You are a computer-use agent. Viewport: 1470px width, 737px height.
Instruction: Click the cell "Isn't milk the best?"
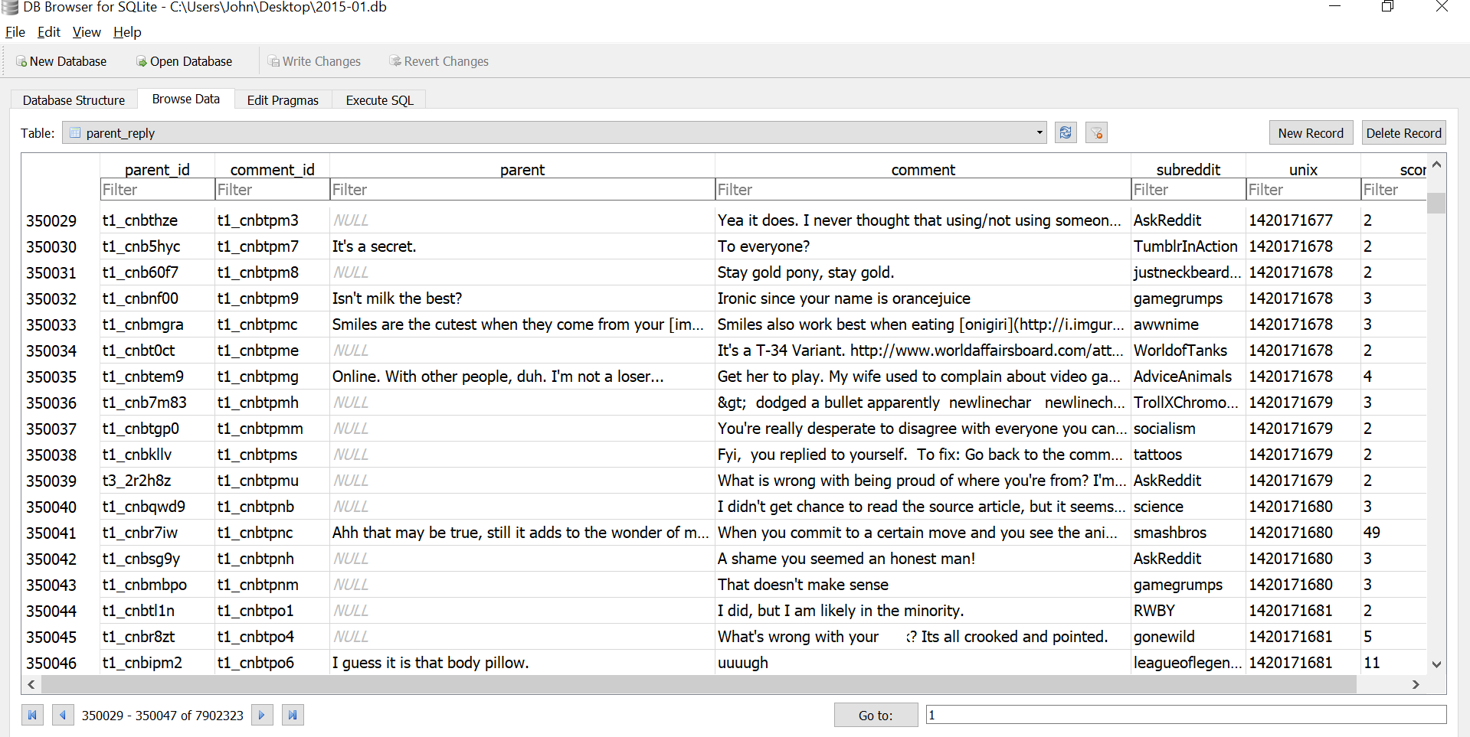pyautogui.click(x=522, y=298)
